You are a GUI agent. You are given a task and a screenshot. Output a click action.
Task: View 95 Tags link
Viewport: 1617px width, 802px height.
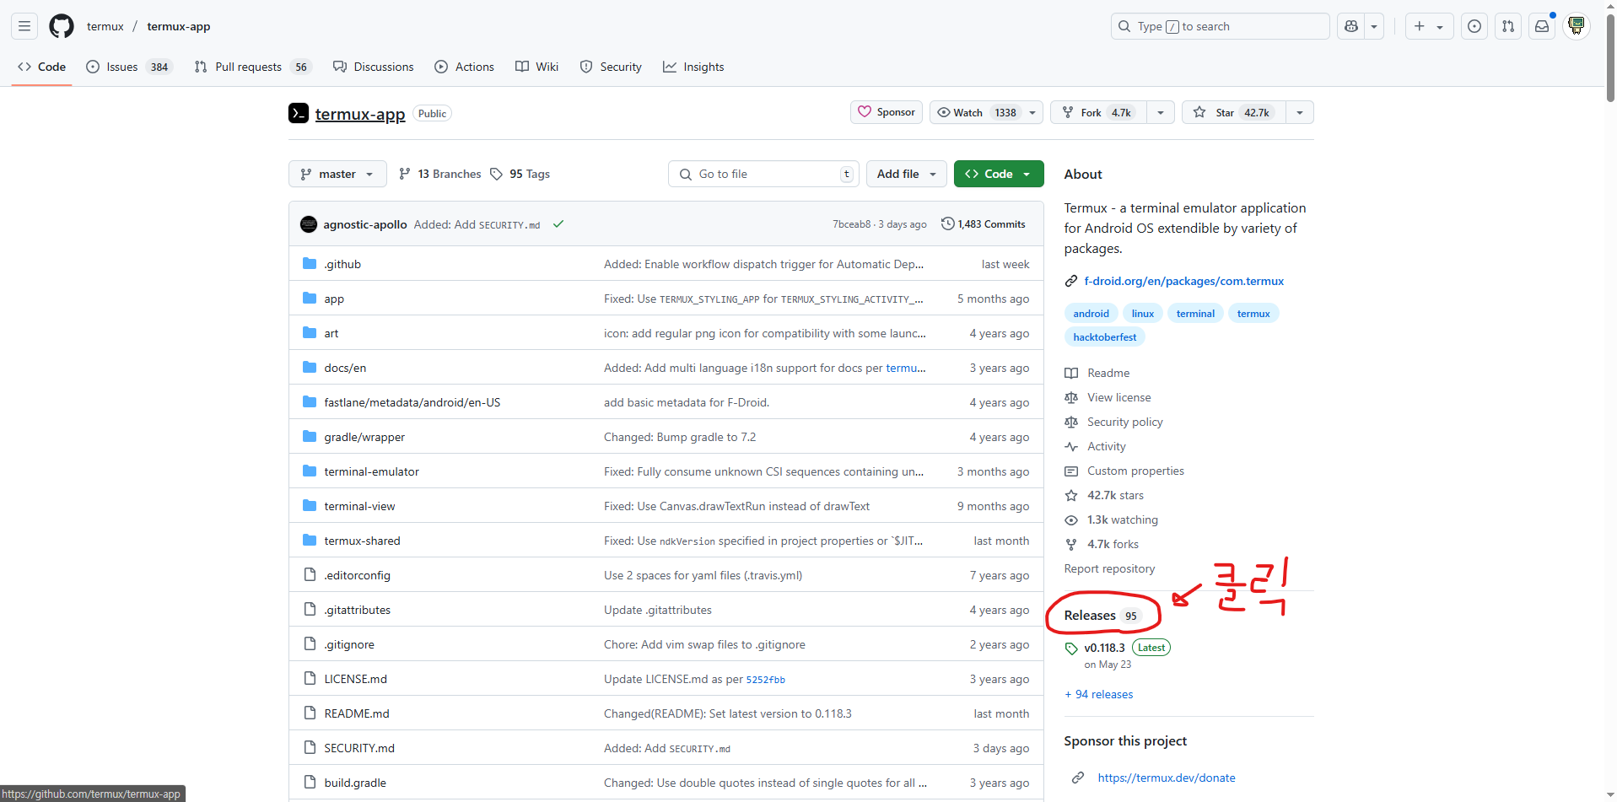click(520, 174)
